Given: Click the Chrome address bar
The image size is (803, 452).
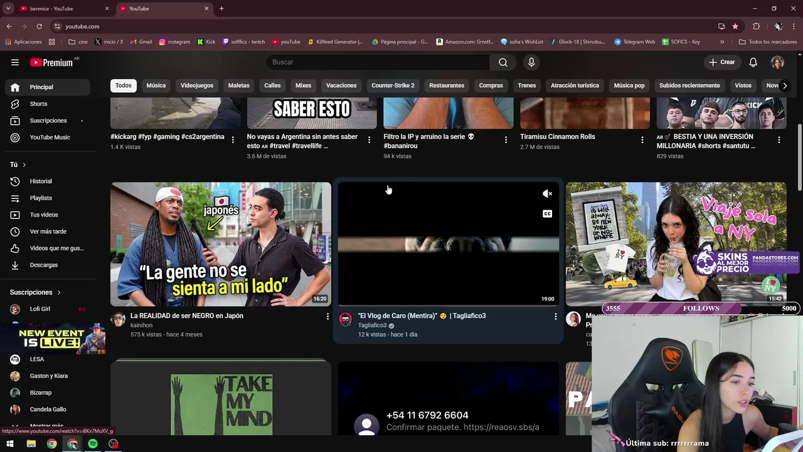Looking at the screenshot, I should pyautogui.click(x=383, y=26).
